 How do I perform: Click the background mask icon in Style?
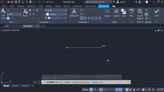coord(8,18)
